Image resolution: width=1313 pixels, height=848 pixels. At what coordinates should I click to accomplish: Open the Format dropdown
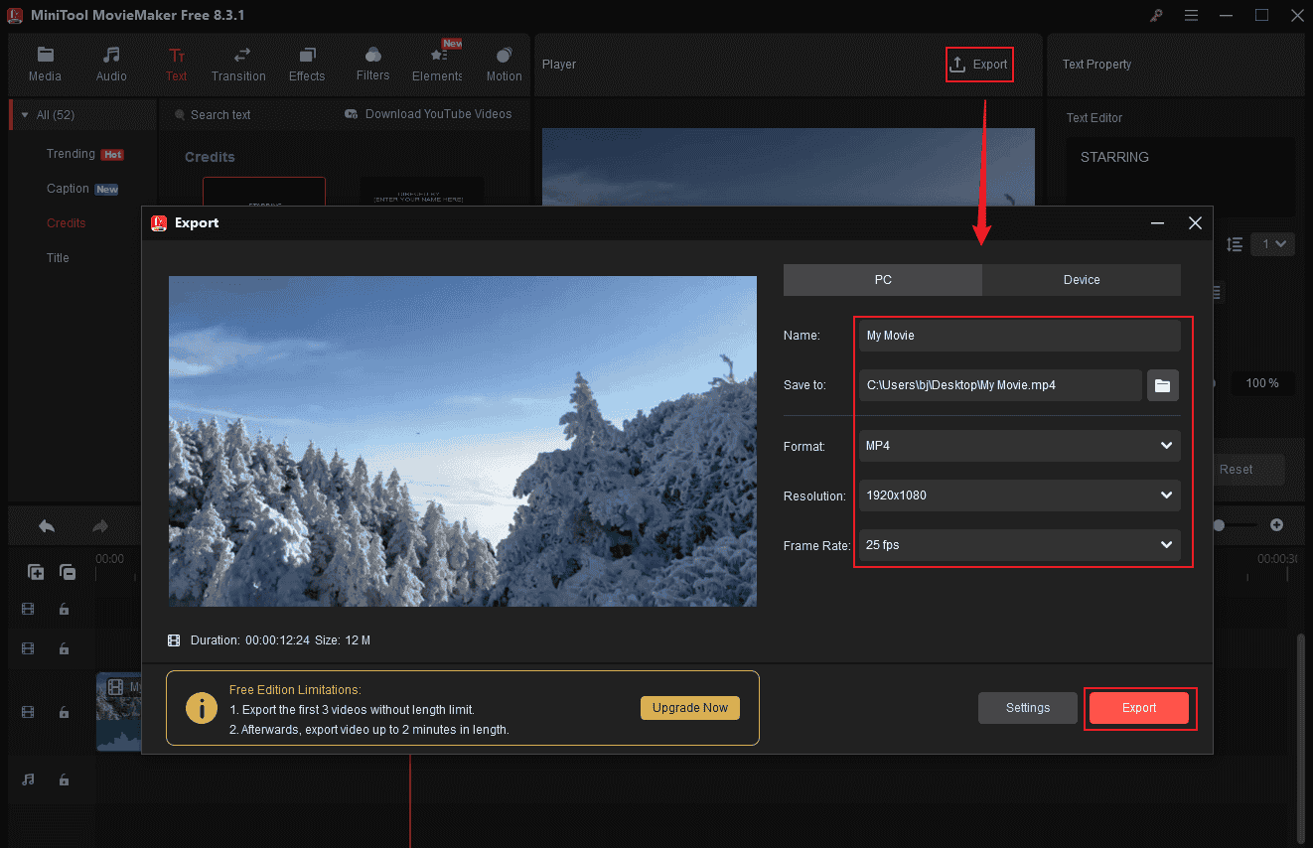coord(1018,446)
